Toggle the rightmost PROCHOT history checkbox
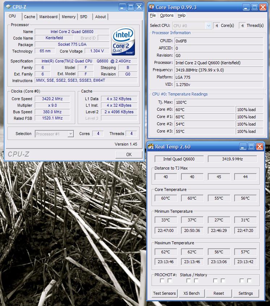The width and height of the screenshot is (270, 306). (249, 281)
